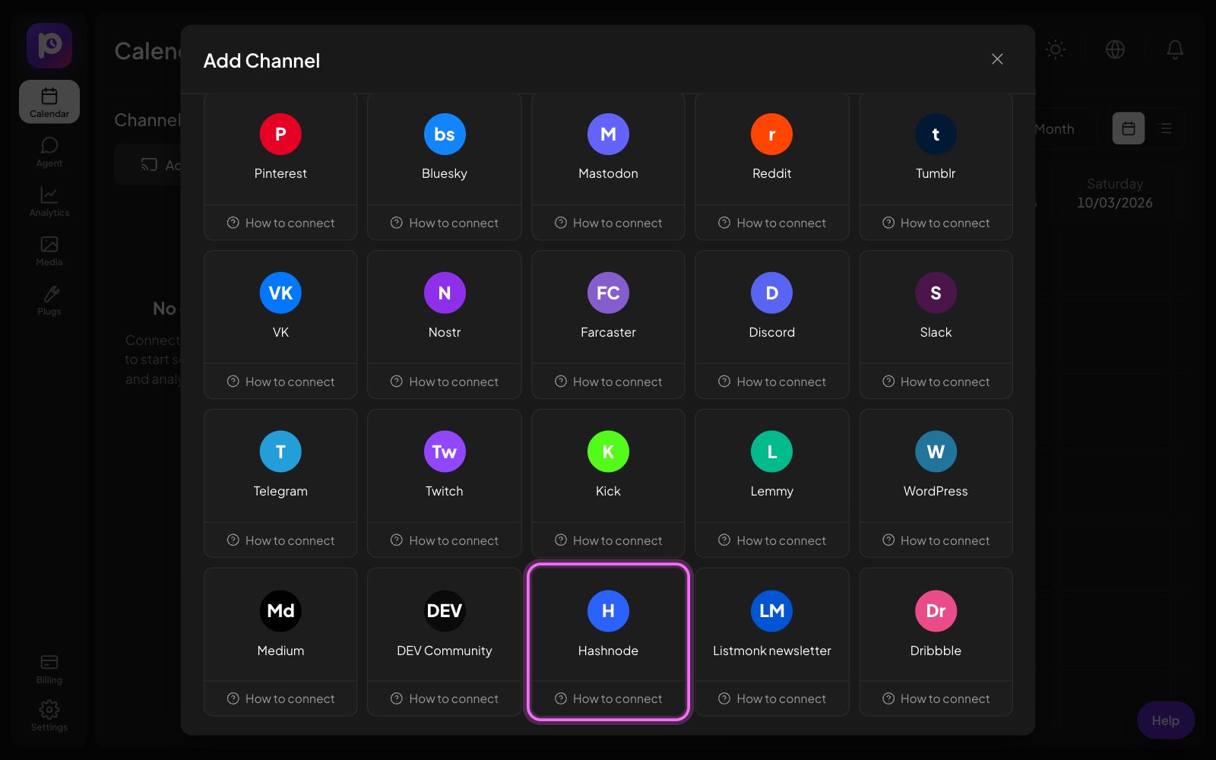1216x760 pixels.
Task: Open Bluesky How to connect link
Action: point(445,223)
